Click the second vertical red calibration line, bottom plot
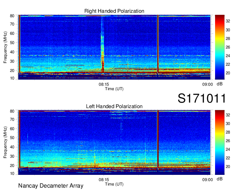The image size is (234, 190). pyautogui.click(x=158, y=139)
